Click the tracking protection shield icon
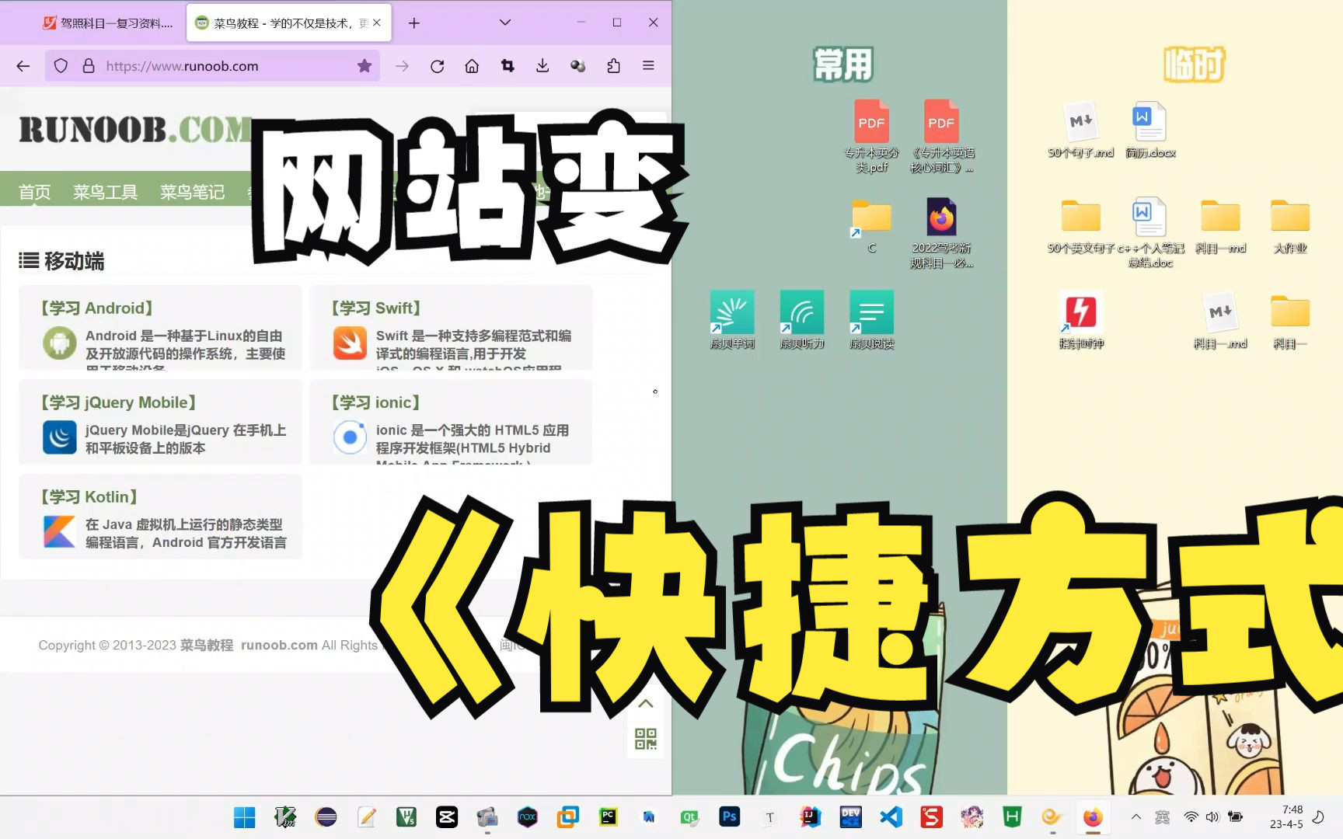The image size is (1343, 839). (61, 66)
